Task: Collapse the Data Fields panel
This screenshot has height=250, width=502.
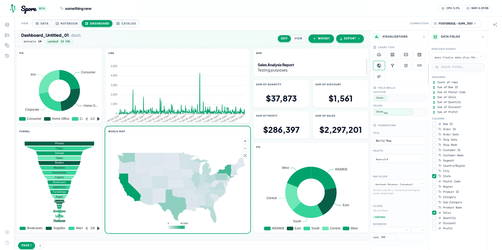Action: pyautogui.click(x=483, y=37)
